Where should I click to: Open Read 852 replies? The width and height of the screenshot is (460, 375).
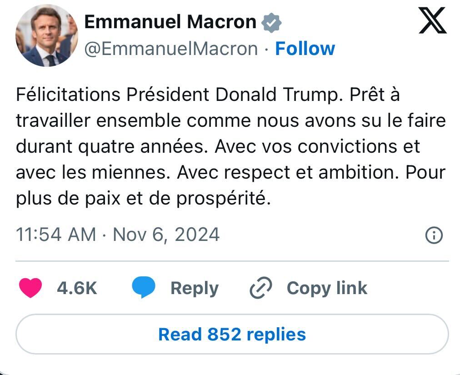232,334
